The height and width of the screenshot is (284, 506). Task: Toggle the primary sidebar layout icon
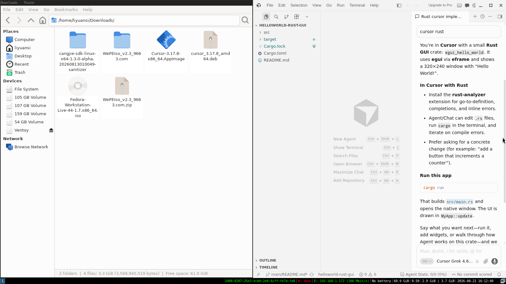399,5
